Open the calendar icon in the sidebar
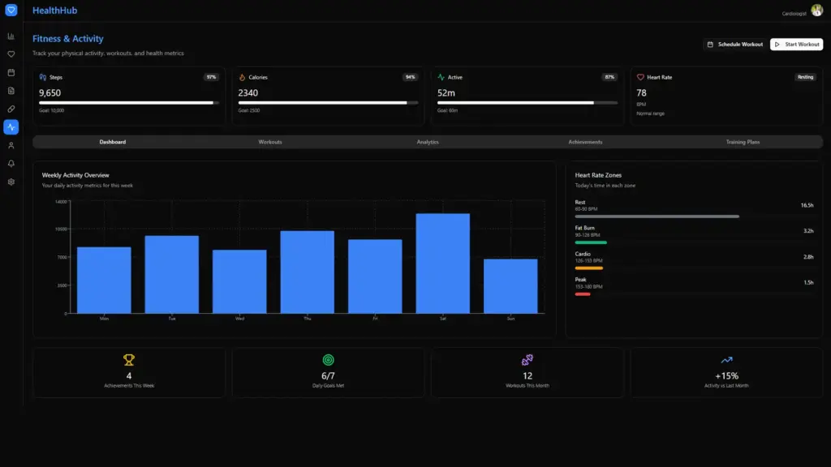 point(11,72)
